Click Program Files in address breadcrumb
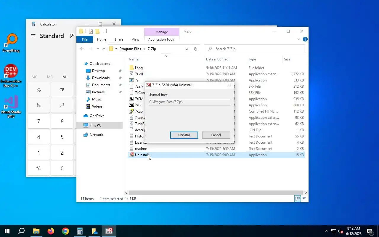 click(x=130, y=49)
